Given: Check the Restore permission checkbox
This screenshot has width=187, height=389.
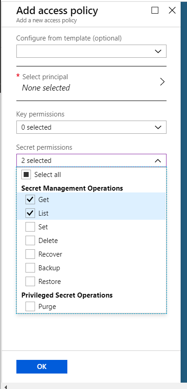Looking at the screenshot, I should 30,281.
